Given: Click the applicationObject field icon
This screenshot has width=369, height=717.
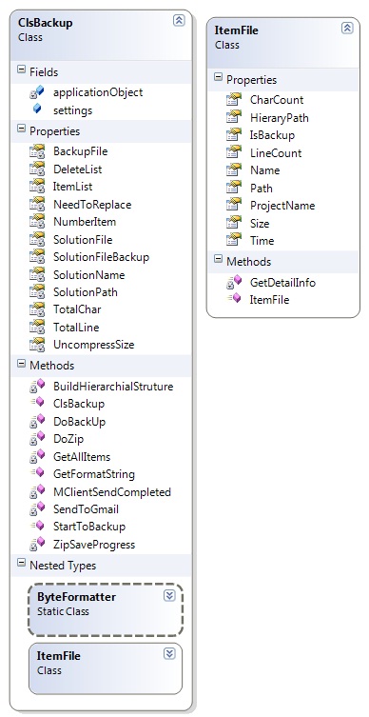Looking at the screenshot, I should 37,92.
